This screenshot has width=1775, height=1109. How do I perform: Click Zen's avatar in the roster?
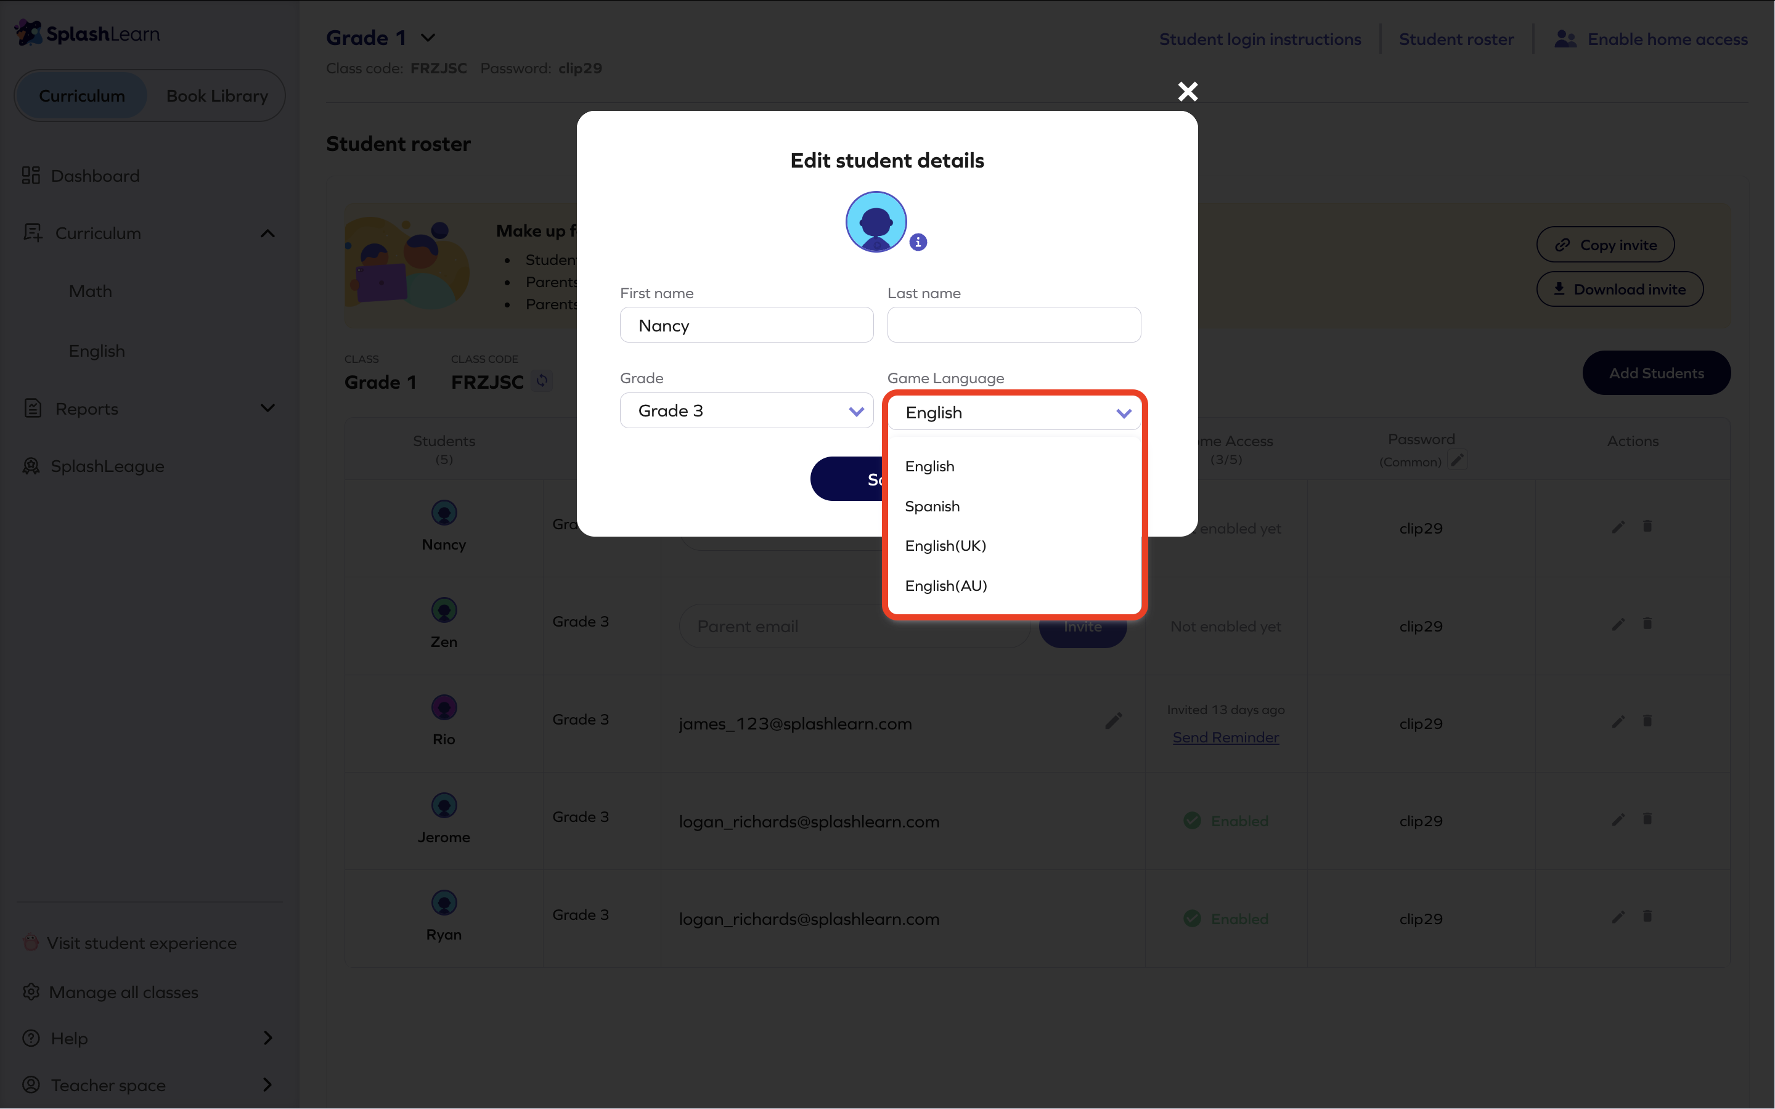click(x=444, y=610)
